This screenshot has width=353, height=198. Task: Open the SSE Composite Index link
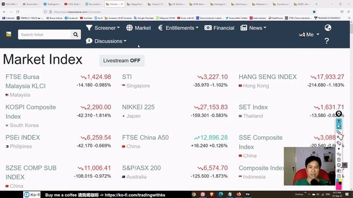pyautogui.click(x=260, y=142)
